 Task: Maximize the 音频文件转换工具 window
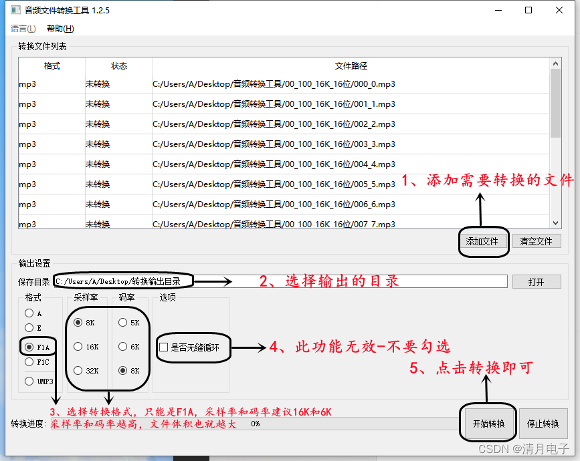coord(528,10)
